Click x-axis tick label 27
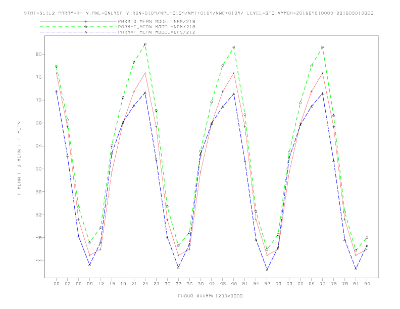 coord(156,284)
